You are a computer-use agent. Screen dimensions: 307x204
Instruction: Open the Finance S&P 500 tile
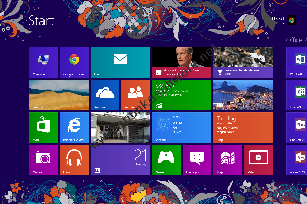182,95
